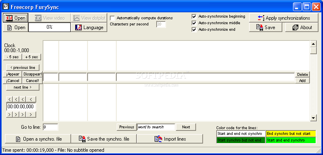The width and height of the screenshot is (323, 155).
Task: Click the Characters per second field showing 20
Action: (161, 24)
